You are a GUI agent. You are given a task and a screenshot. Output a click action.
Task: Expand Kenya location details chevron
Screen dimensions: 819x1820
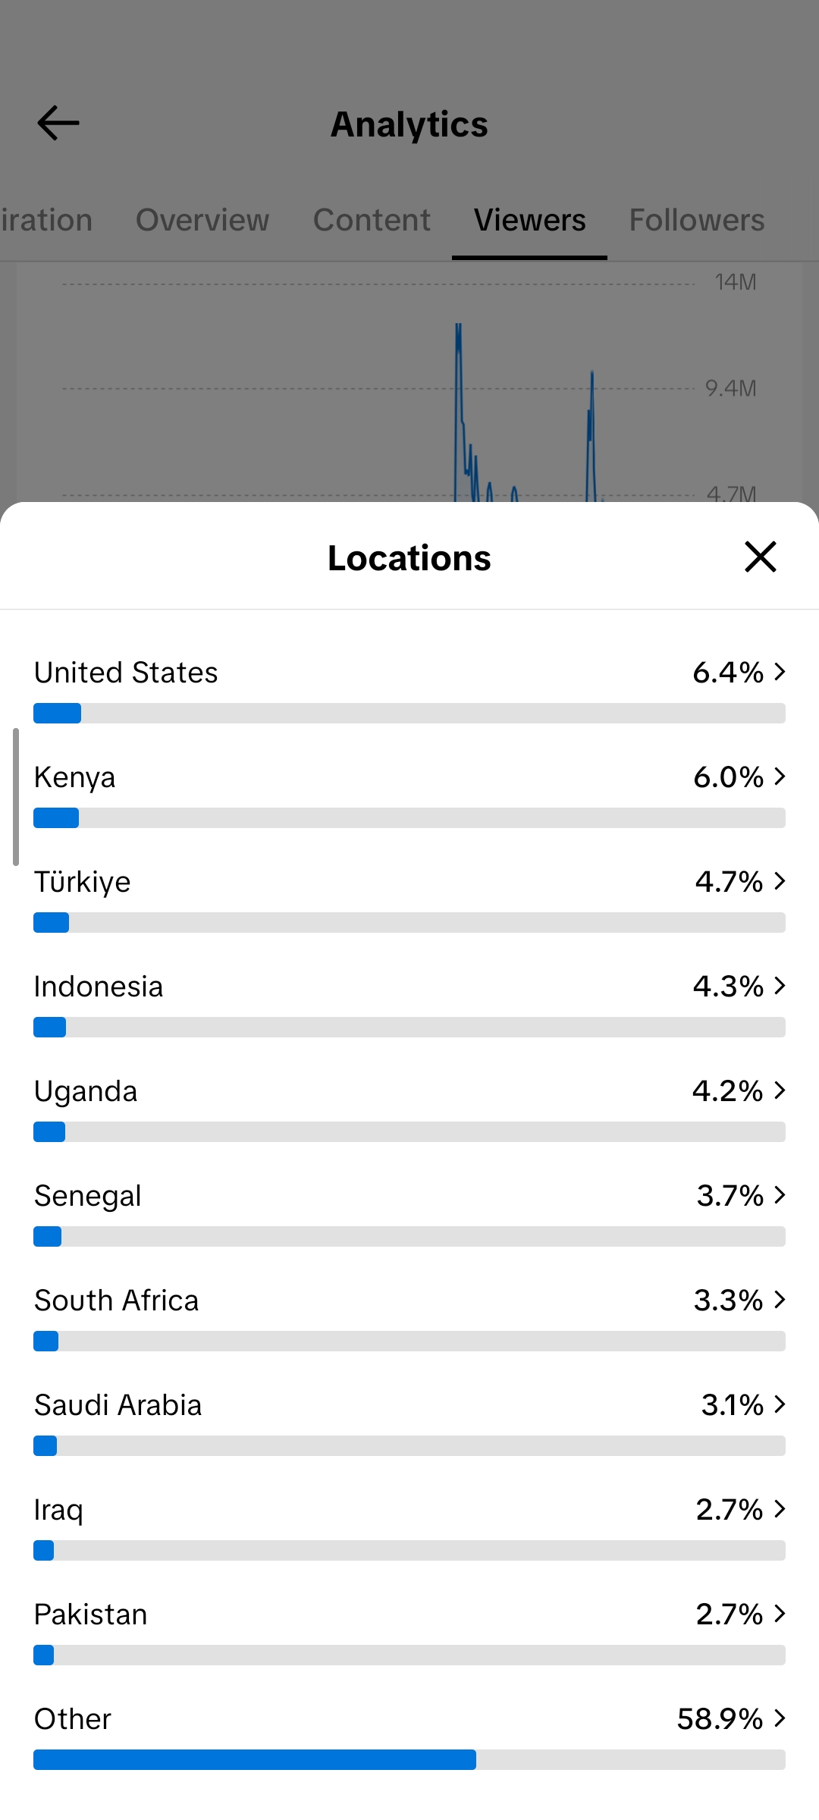780,777
